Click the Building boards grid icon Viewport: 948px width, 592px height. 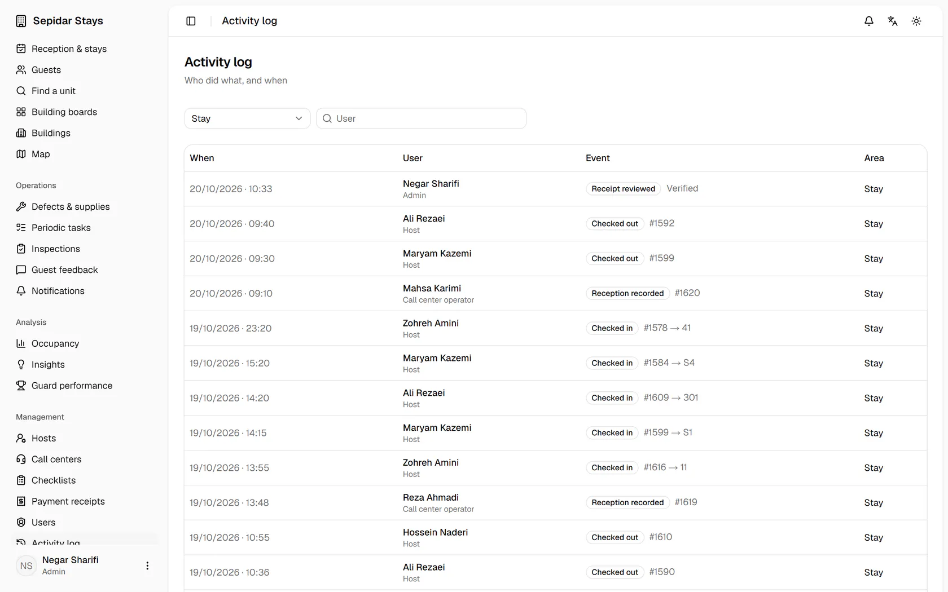(x=21, y=112)
